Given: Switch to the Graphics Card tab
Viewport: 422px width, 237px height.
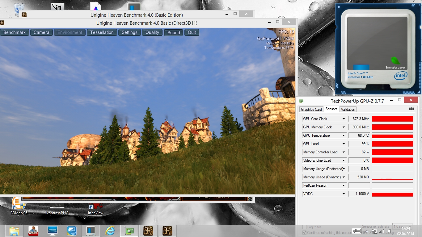Looking at the screenshot, I should [x=311, y=110].
